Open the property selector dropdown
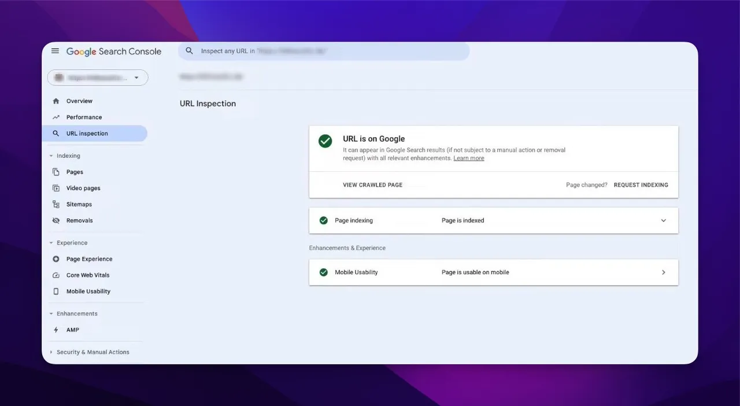This screenshot has width=740, height=406. click(x=98, y=77)
